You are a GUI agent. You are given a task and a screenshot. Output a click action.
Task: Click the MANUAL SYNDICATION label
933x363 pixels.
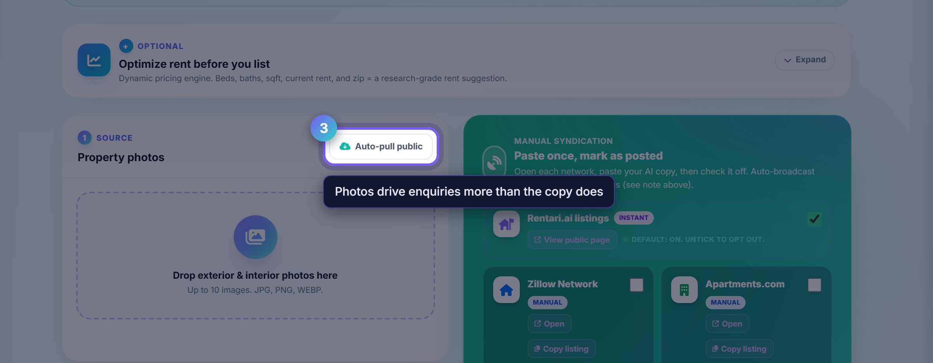[x=563, y=141]
